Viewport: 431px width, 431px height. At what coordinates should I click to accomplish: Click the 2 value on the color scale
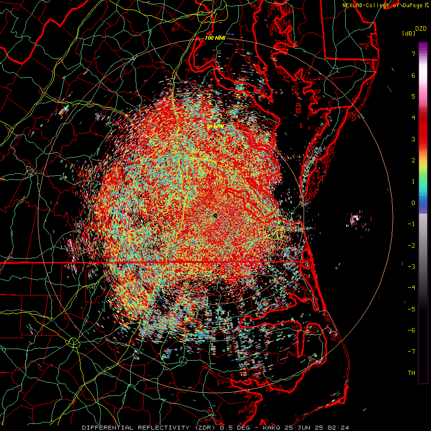tap(413, 160)
